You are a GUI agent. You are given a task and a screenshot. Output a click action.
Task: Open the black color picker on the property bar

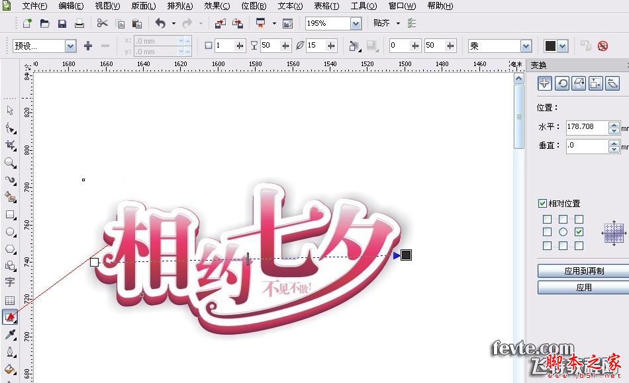pos(559,45)
